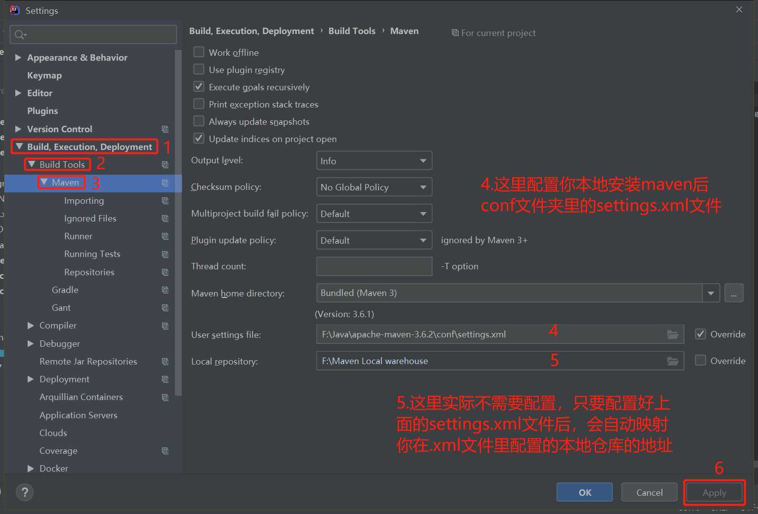Expand the Compiler node arrow

(x=31, y=326)
